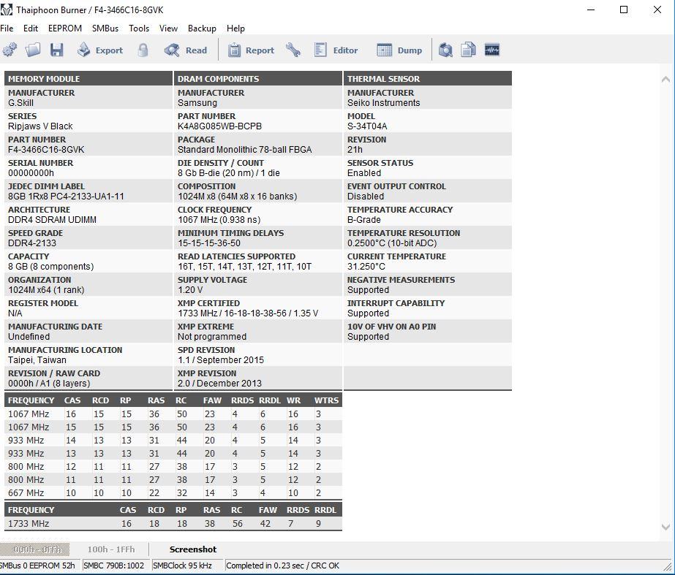This screenshot has width=675, height=575.
Task: Click the MEMORY MODULE column header
Action: tap(88, 79)
